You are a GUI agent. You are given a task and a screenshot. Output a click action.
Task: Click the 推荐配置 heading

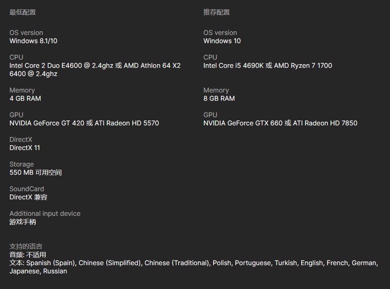[217, 12]
